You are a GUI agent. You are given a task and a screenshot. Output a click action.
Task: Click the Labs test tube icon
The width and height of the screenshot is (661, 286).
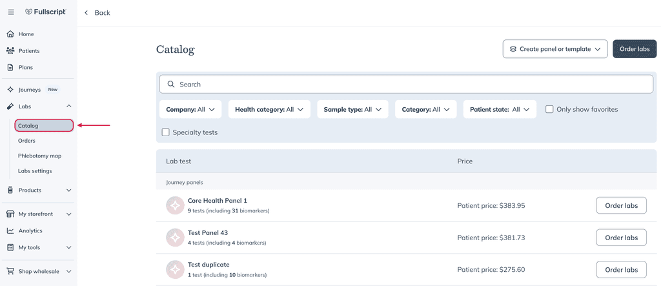10,107
